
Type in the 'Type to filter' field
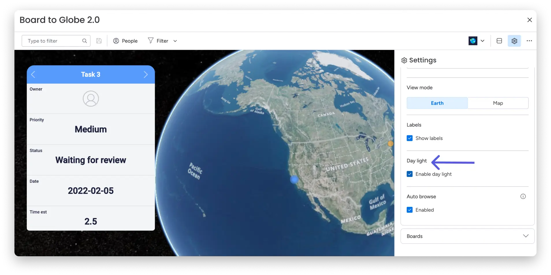point(56,41)
